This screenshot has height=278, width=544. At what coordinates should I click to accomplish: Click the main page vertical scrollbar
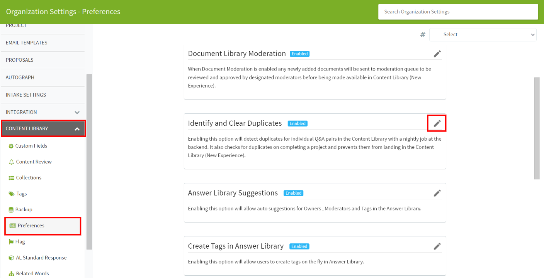coord(537,128)
